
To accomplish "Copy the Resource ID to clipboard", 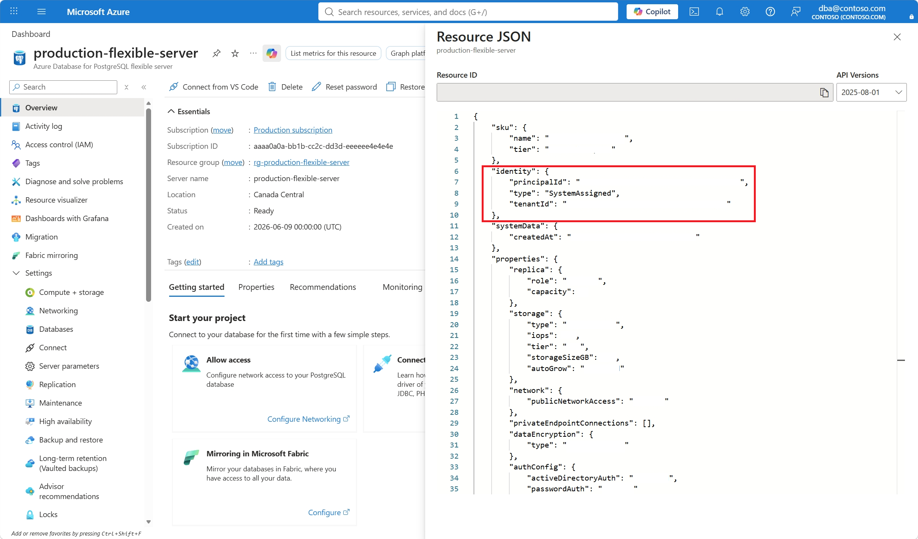I will (824, 92).
